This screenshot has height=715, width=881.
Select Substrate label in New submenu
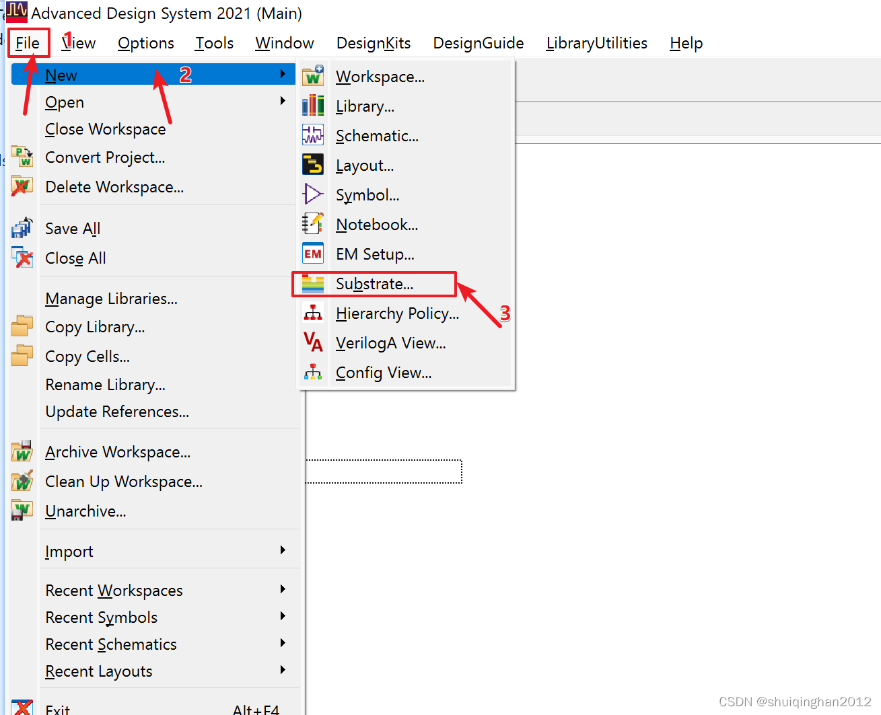[375, 284]
